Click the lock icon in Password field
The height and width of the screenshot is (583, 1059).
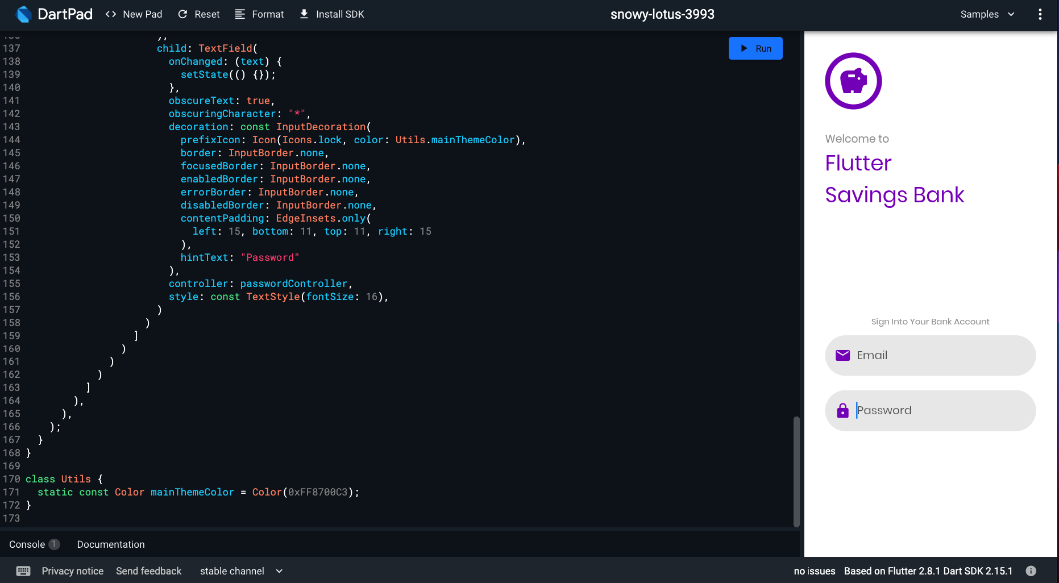pos(842,410)
